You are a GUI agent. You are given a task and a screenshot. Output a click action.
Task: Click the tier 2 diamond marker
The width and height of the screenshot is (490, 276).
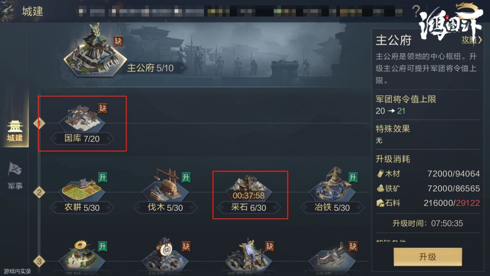point(39,192)
